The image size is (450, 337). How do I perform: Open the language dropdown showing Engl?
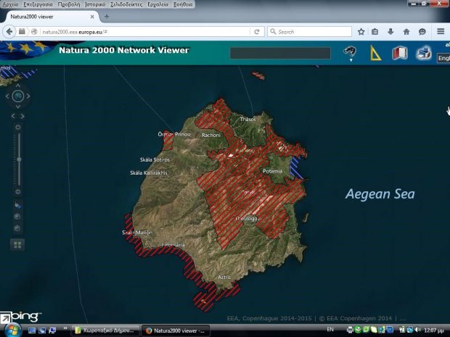(443, 58)
